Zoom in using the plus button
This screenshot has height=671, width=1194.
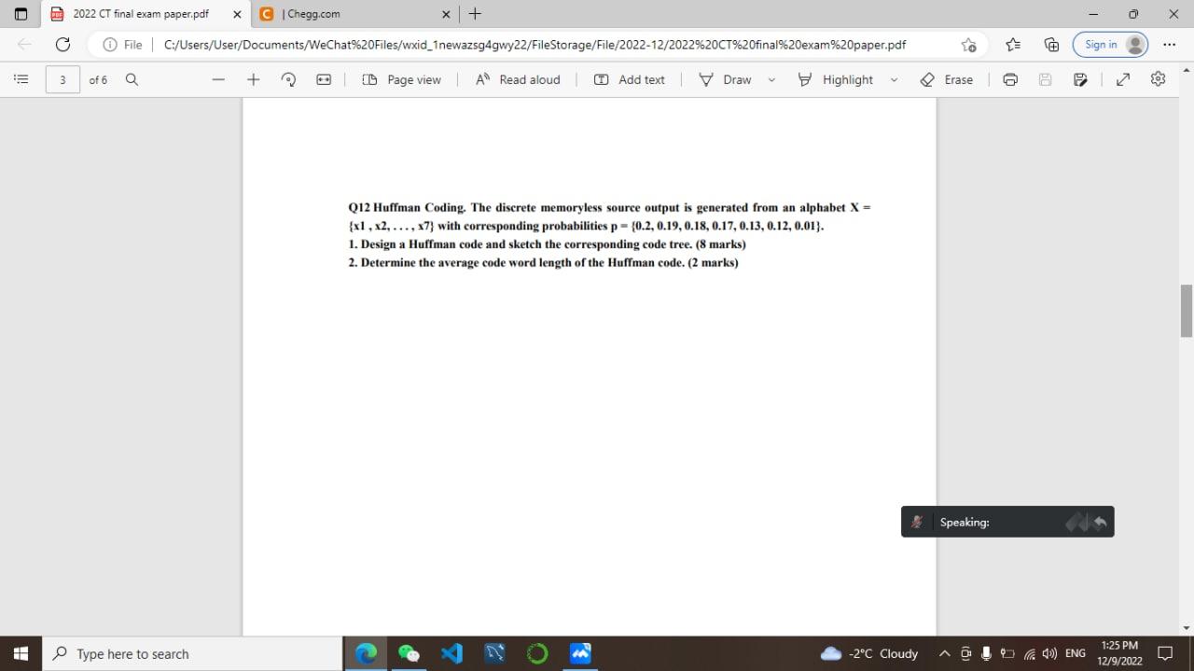point(253,79)
